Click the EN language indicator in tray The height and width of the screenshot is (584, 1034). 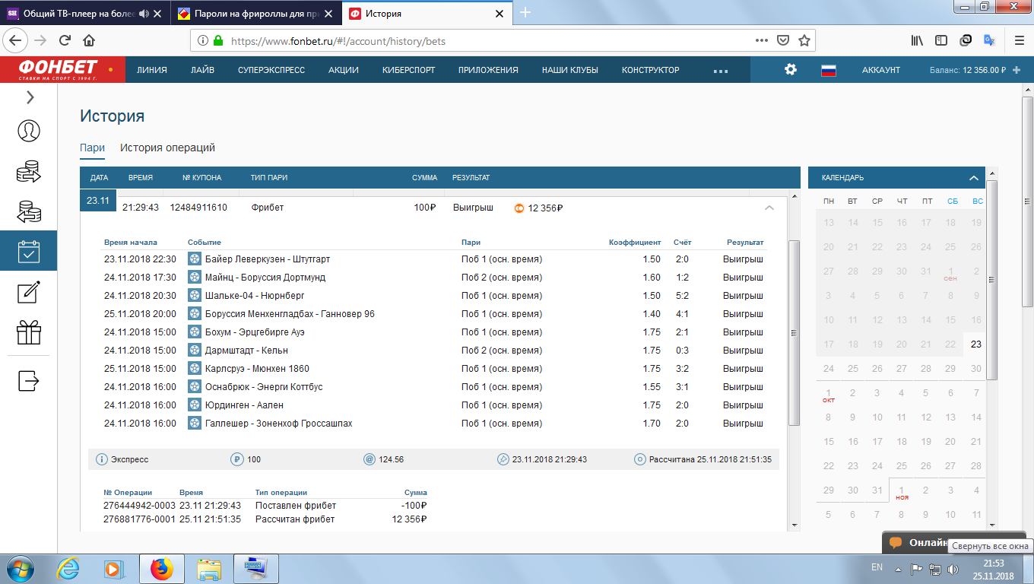pyautogui.click(x=877, y=567)
